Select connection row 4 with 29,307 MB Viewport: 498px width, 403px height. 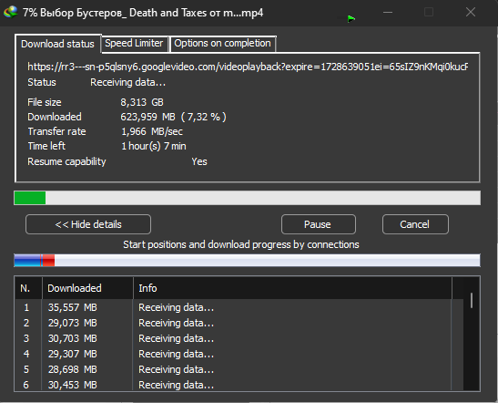tap(233, 354)
